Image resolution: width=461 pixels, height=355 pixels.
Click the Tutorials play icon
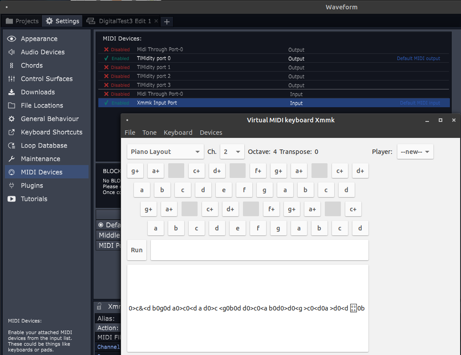(x=12, y=199)
